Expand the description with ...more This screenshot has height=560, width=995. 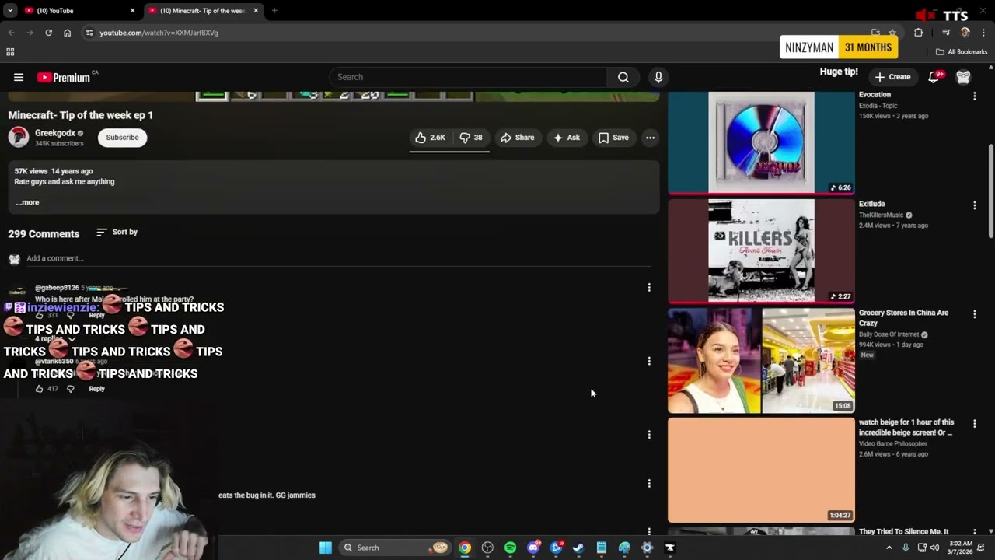click(27, 202)
